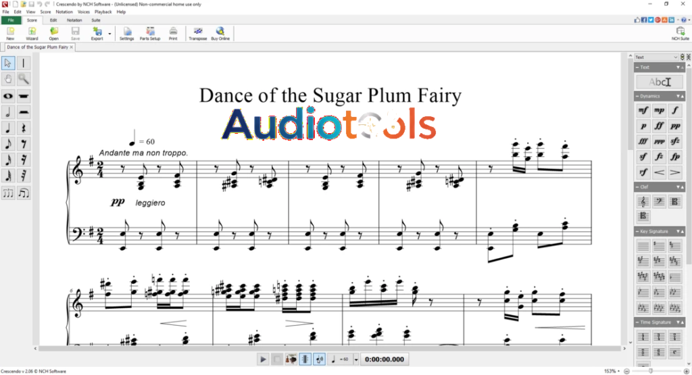
Task: Open NCH Suite button
Action: 680,34
